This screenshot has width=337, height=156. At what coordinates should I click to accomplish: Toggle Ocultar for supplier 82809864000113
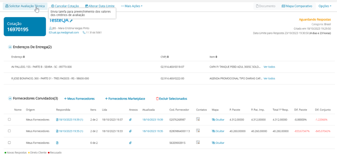coord(218,131)
